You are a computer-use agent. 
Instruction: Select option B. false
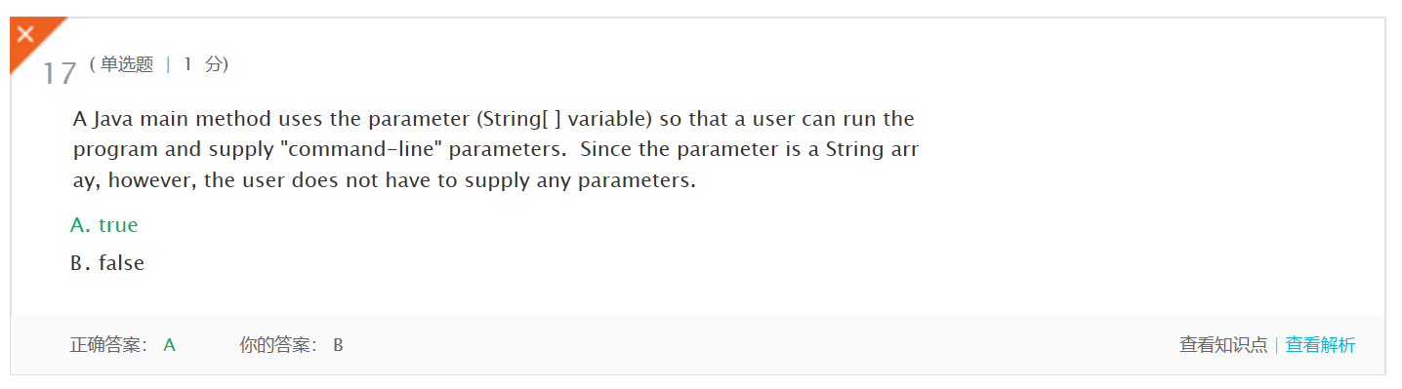point(107,263)
